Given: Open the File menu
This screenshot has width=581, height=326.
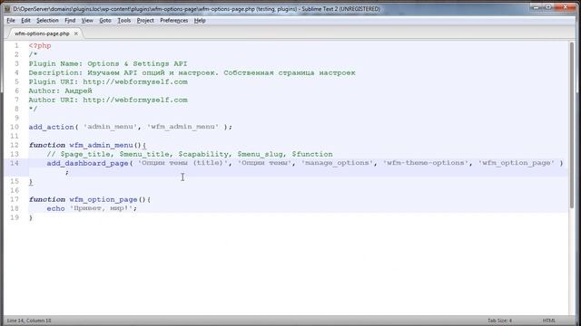Looking at the screenshot, I should (11, 20).
